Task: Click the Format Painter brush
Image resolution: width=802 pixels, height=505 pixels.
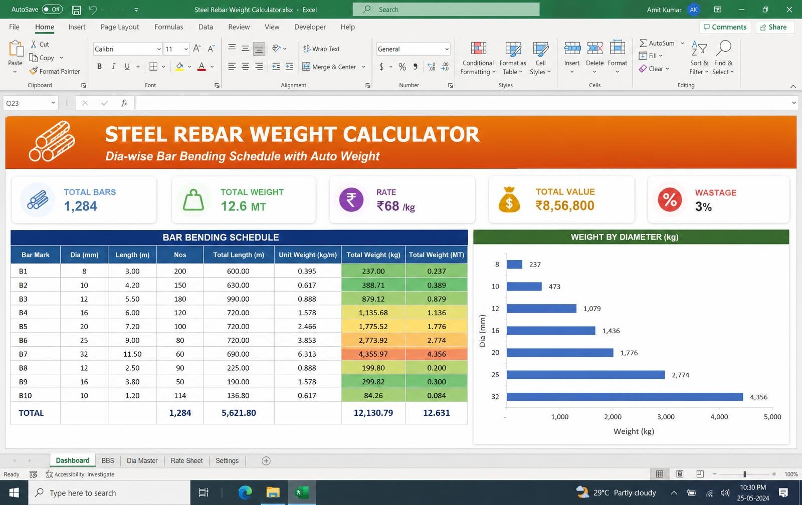Action: coord(34,71)
